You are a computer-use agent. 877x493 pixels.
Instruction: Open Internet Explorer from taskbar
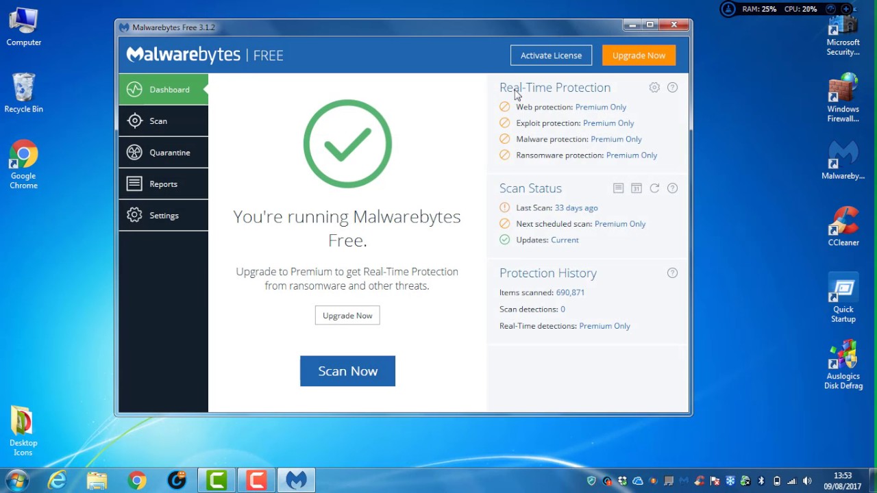point(57,481)
